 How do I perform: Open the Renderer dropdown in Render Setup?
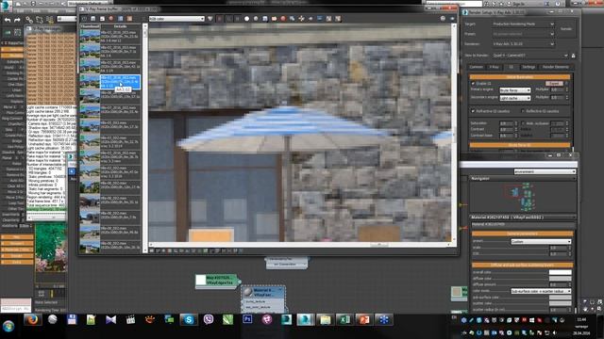(x=523, y=44)
